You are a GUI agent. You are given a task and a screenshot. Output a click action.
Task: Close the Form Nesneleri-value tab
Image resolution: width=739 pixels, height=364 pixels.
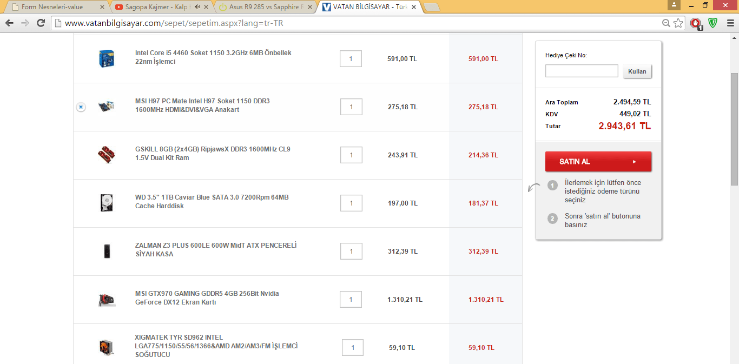(101, 7)
